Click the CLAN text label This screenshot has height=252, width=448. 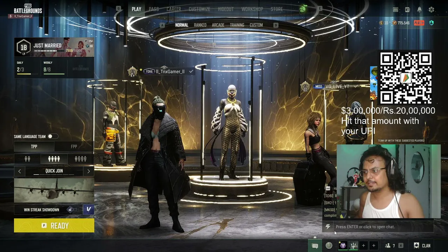426,246
